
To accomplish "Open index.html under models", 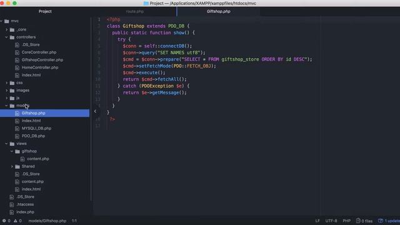I will coord(31,121).
